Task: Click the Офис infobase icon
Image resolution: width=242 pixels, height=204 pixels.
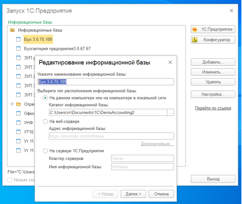Action: (18, 113)
